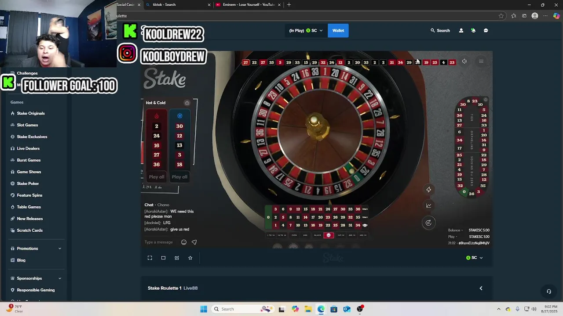Open Windows Start menu

(204, 309)
